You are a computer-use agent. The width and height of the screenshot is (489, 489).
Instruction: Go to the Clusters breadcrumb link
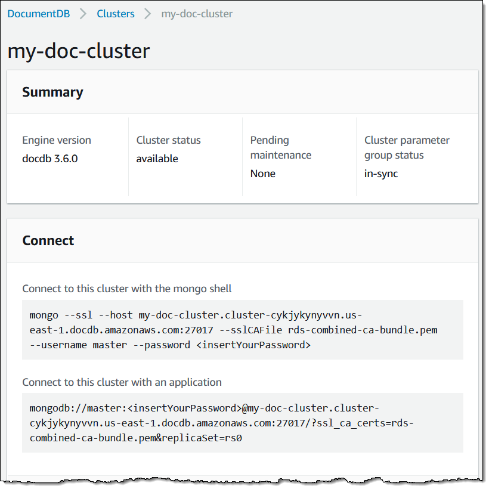pyautogui.click(x=116, y=14)
